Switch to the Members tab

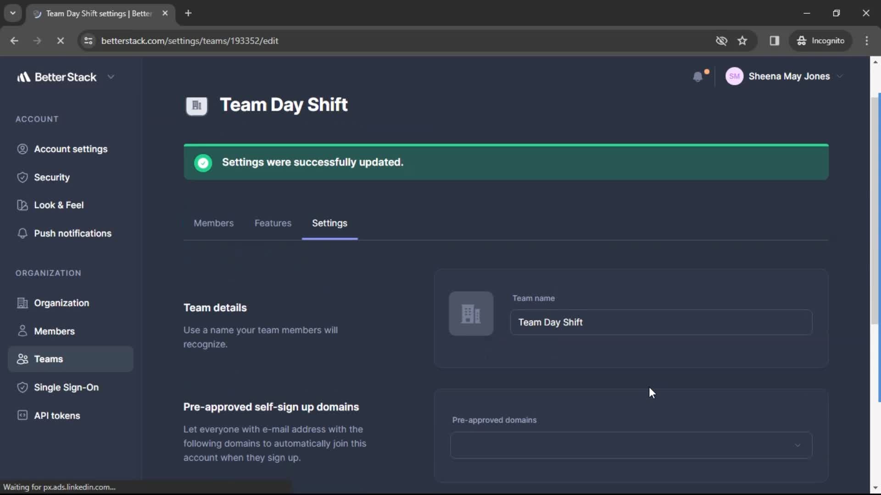coord(213,223)
